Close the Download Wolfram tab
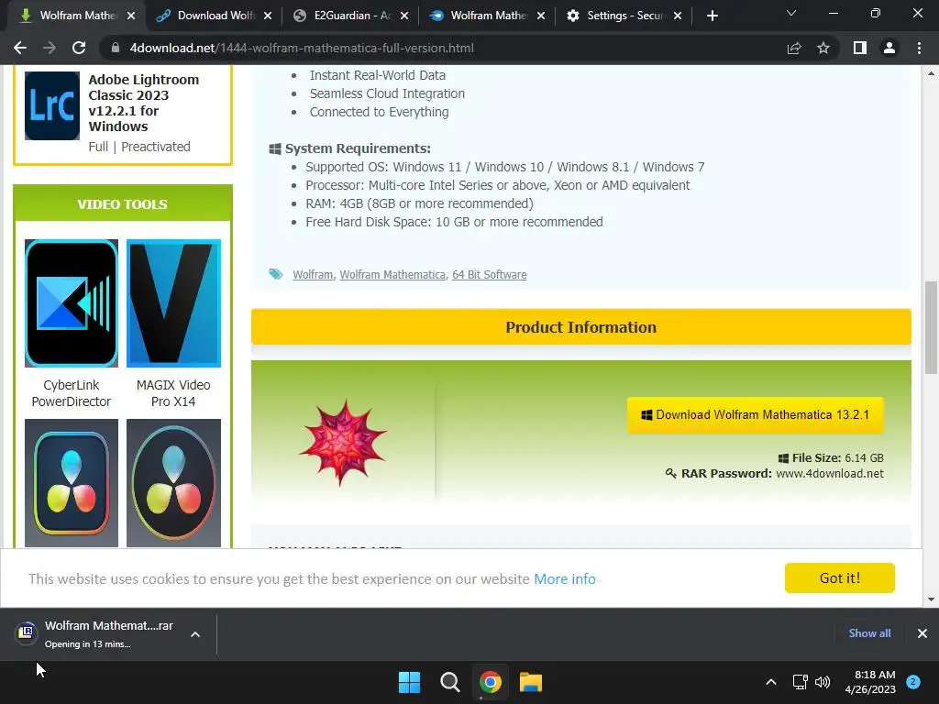Viewport: 939px width, 704px height. click(268, 16)
